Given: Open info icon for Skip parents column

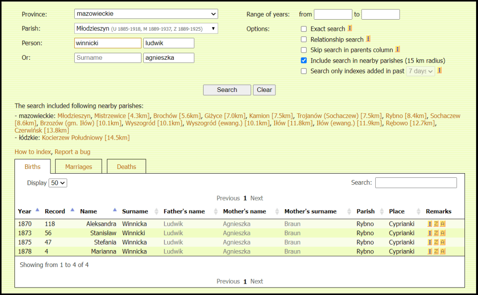Looking at the screenshot, I should point(398,49).
